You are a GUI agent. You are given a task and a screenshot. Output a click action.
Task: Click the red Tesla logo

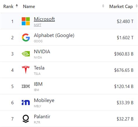(26, 70)
